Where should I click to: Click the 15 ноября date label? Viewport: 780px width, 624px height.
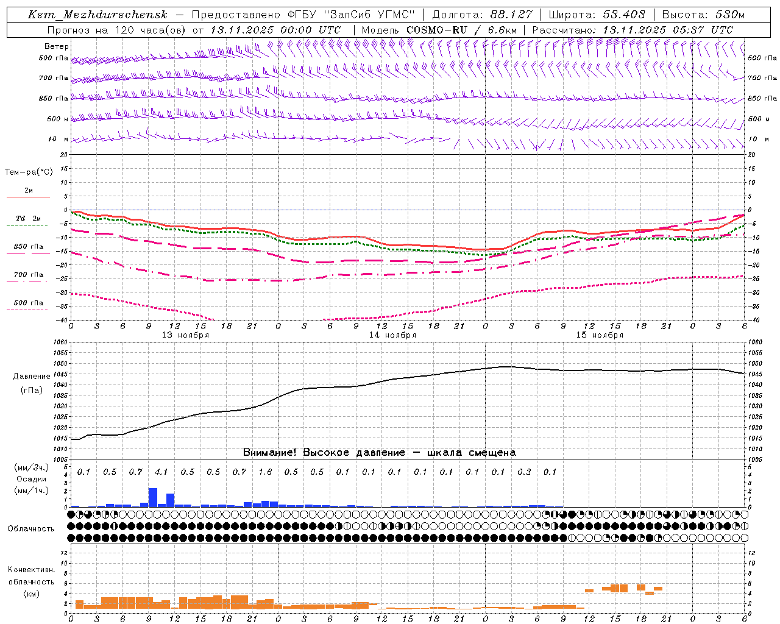coord(600,335)
